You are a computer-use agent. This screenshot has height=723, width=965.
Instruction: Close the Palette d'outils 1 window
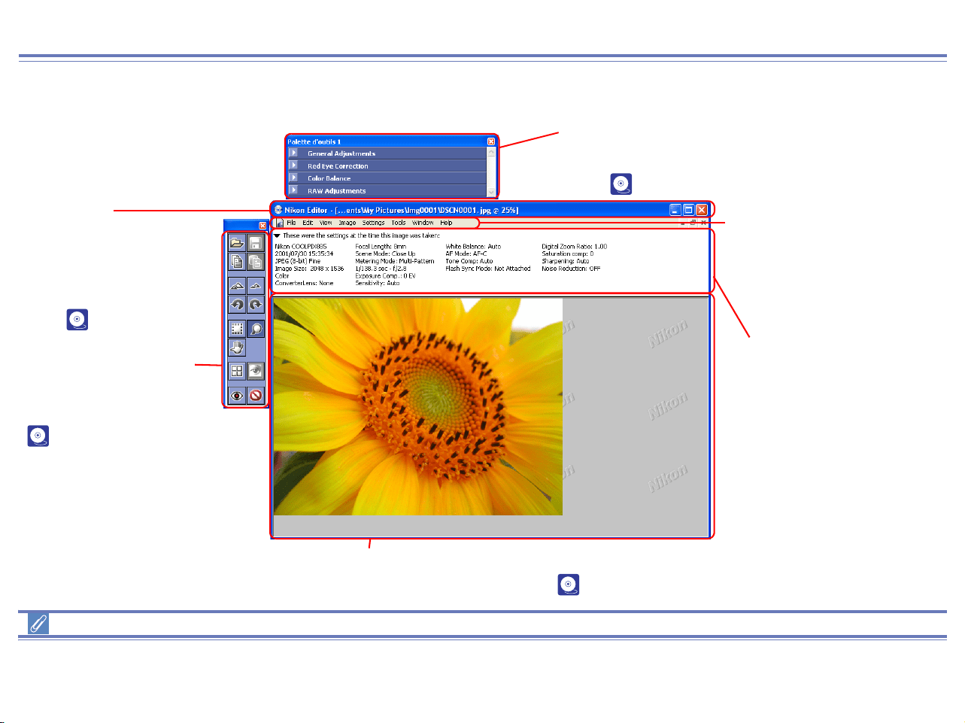[x=491, y=141]
